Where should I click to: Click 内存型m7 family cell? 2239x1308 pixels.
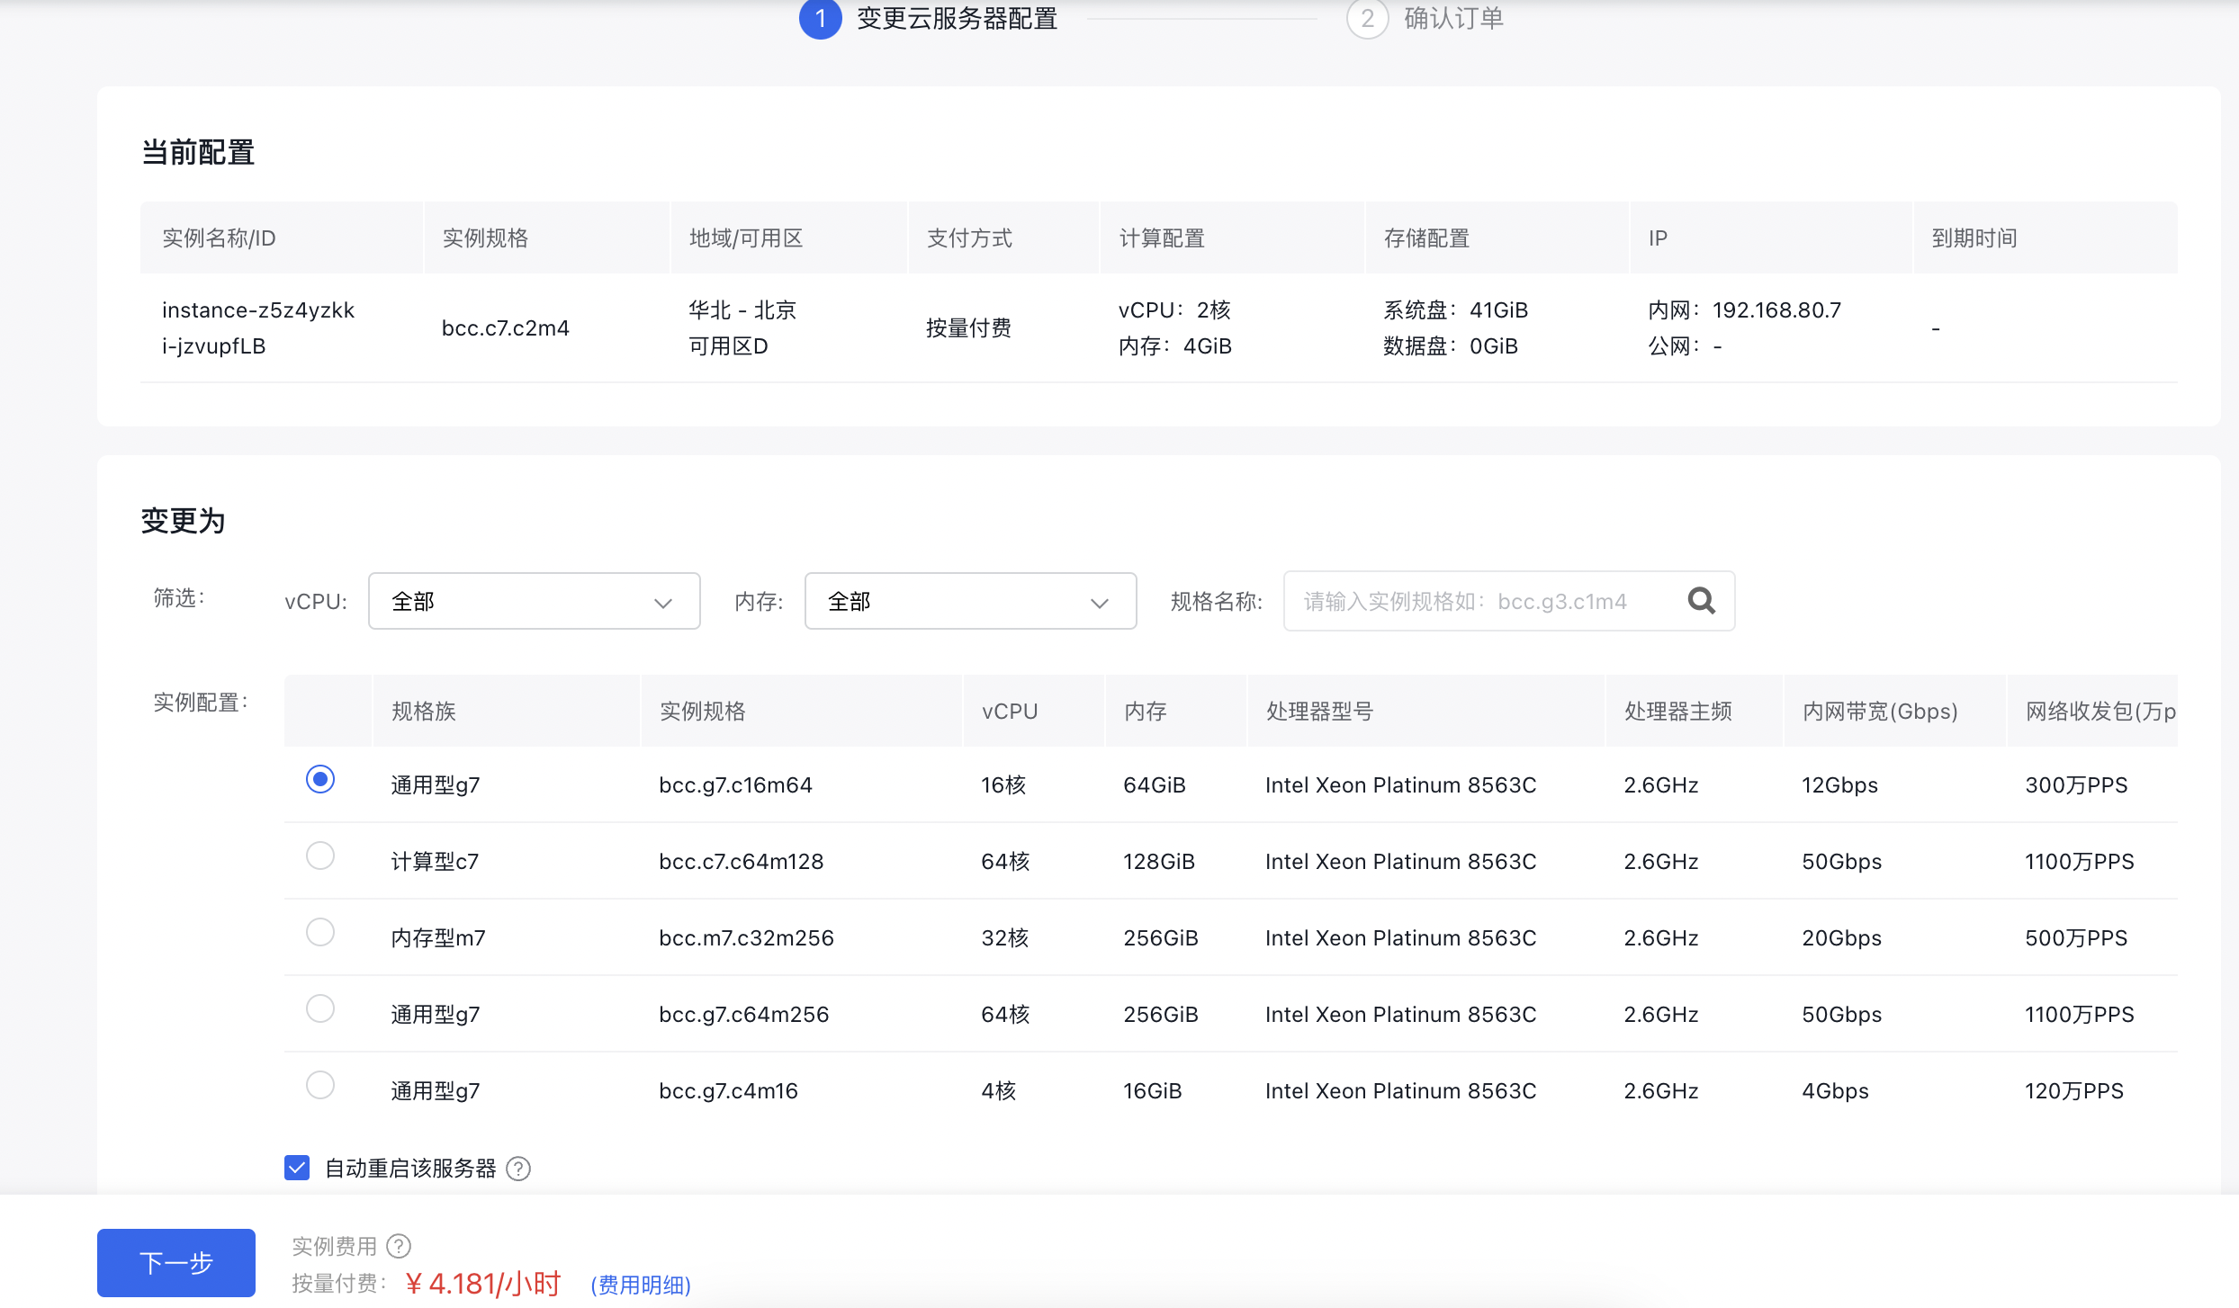coord(438,938)
